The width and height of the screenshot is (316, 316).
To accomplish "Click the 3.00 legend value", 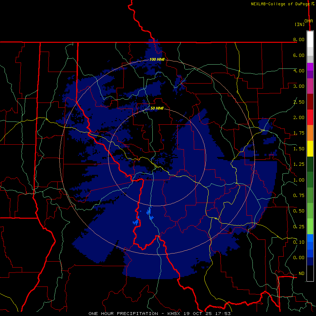I will (299, 86).
